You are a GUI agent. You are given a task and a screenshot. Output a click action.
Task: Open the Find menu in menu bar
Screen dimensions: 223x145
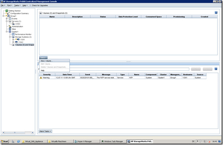point(10,5)
